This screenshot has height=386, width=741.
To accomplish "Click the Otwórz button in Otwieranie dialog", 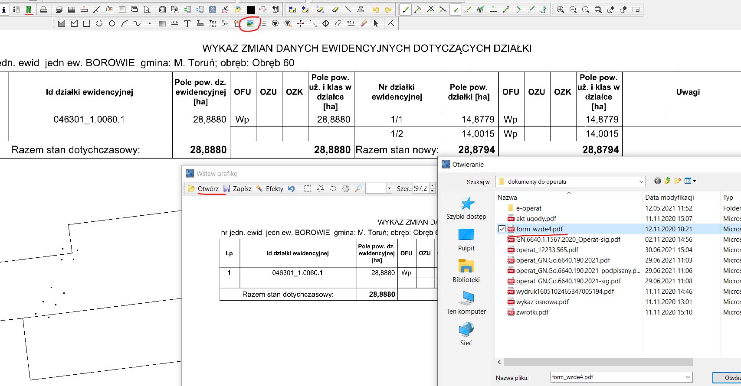I will [x=727, y=377].
